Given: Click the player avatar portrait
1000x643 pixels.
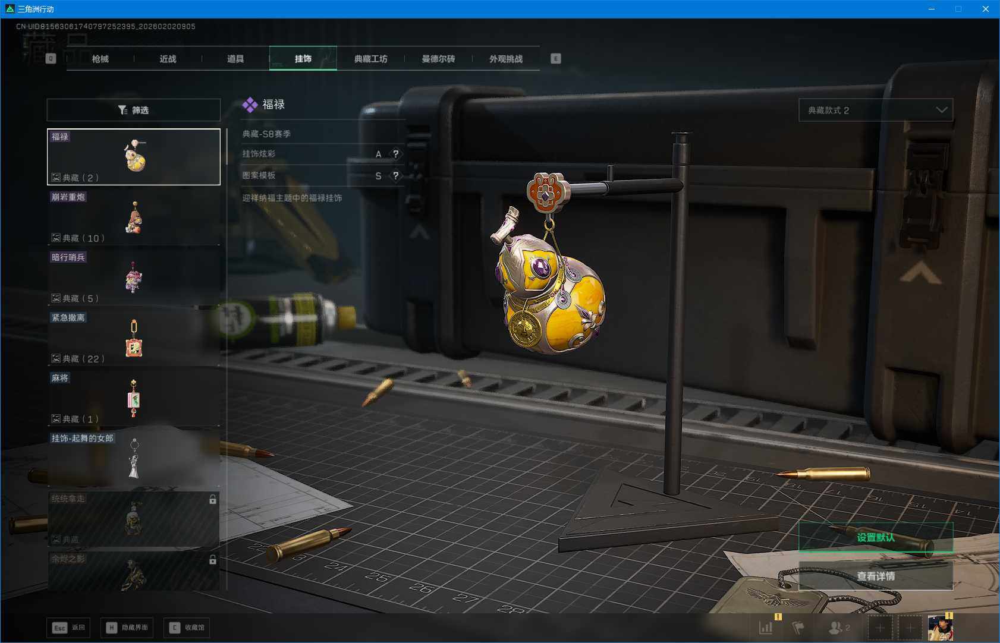Looking at the screenshot, I should (x=940, y=628).
